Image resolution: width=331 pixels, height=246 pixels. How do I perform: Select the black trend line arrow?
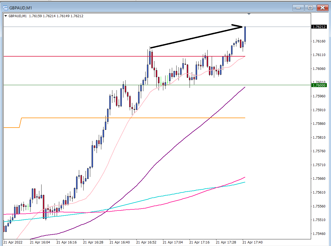pos(194,38)
